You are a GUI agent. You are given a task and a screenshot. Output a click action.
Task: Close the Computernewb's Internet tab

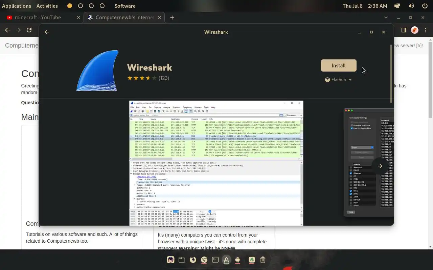(160, 18)
